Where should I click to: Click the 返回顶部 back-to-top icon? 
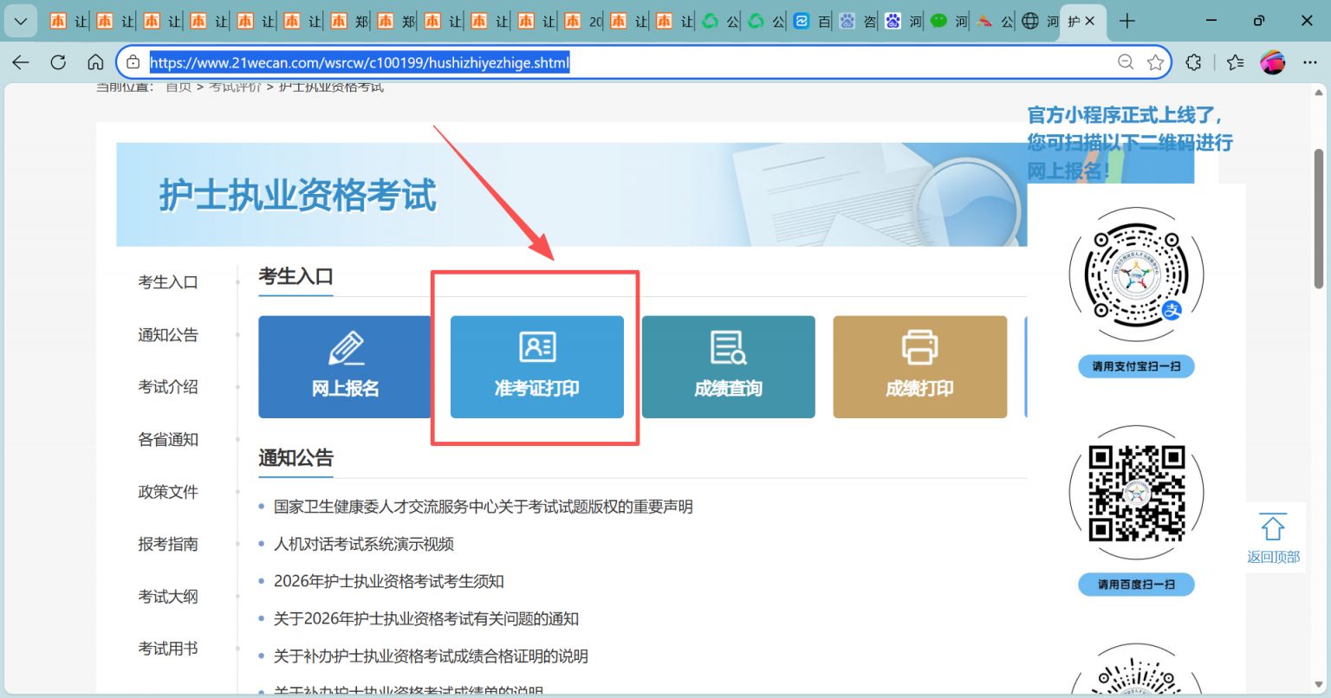[1273, 527]
